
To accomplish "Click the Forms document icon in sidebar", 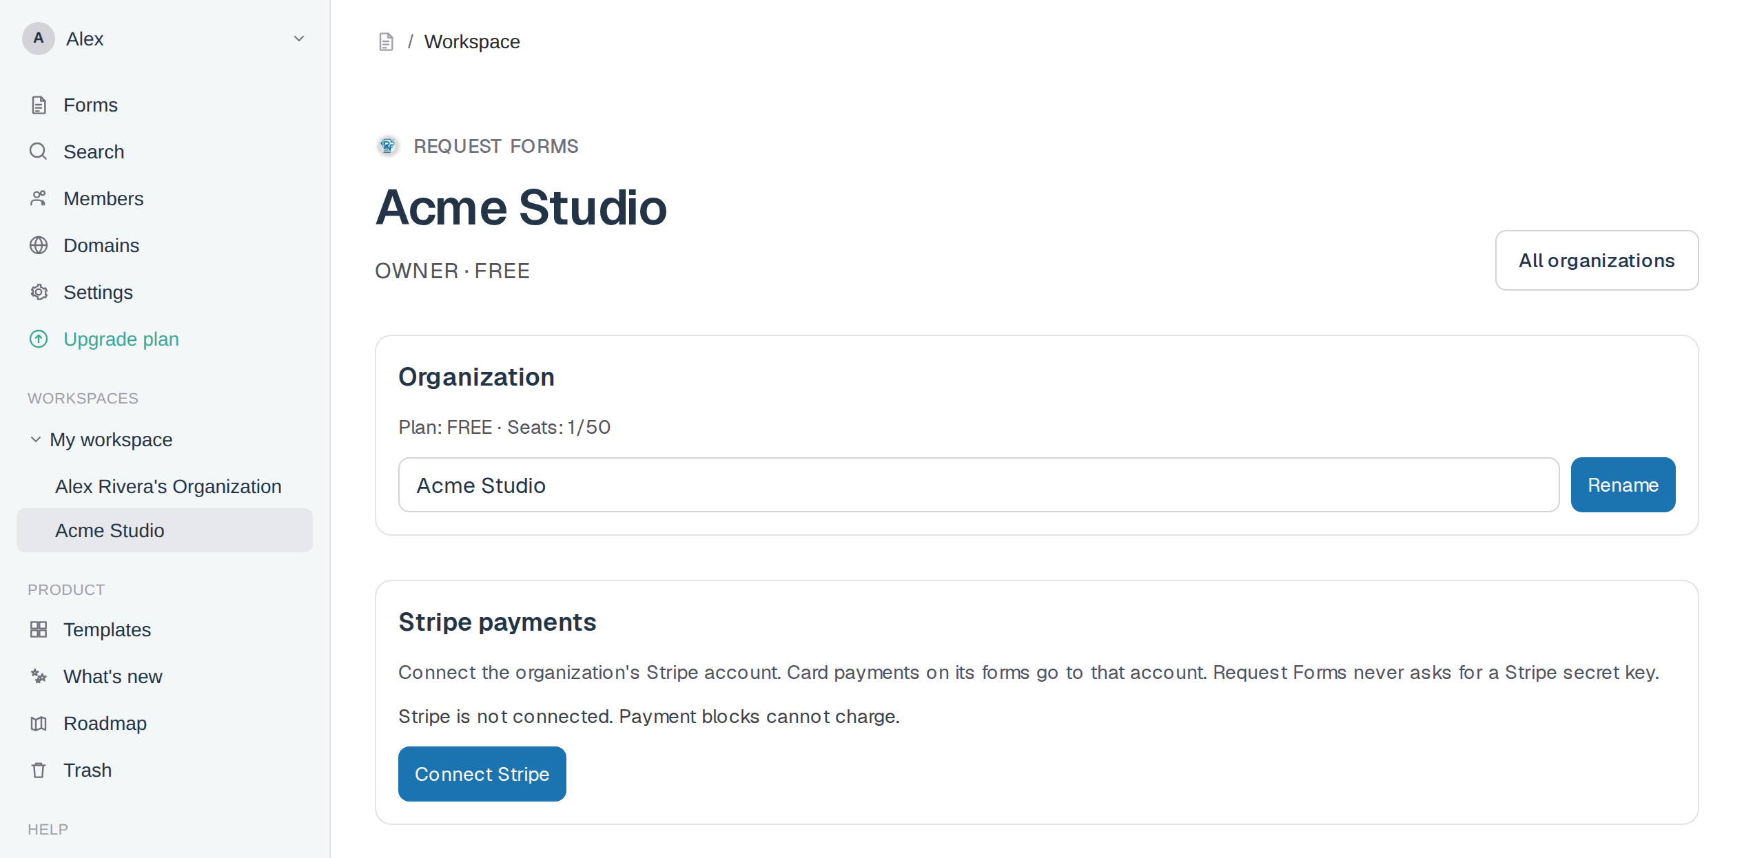I will (x=39, y=105).
